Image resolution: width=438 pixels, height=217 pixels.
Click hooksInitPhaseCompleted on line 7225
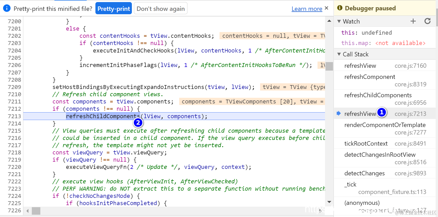pos(118,203)
